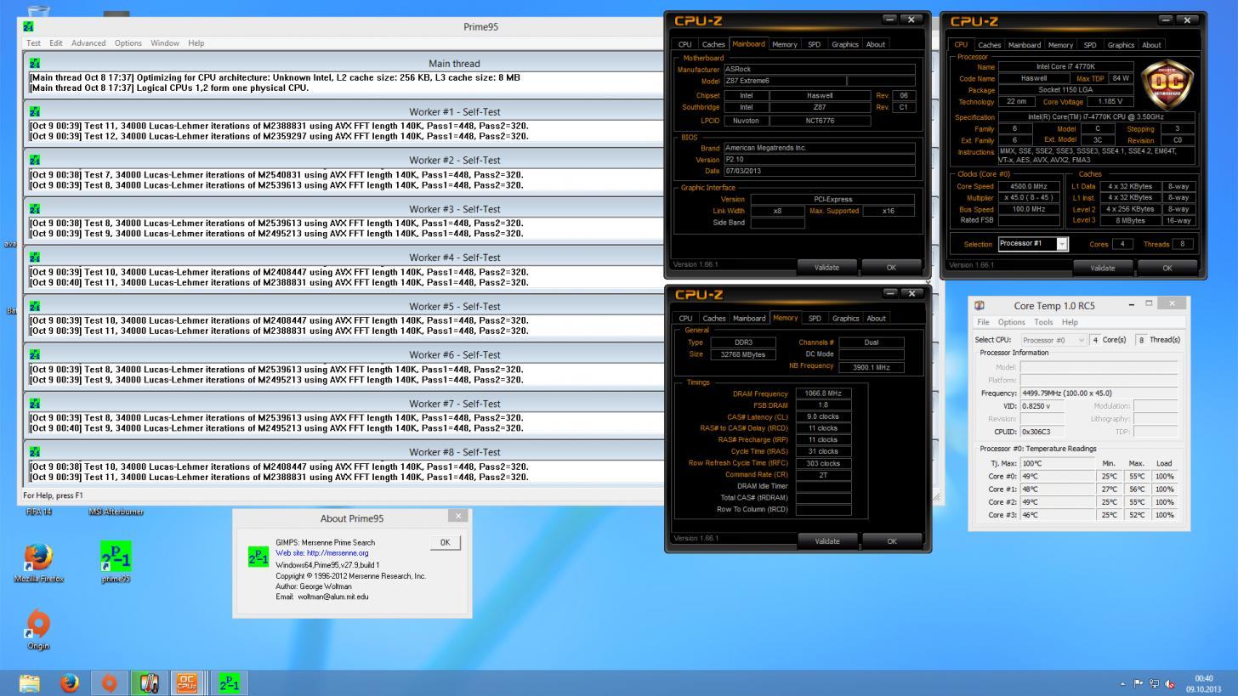Click Validate in CPU-Z Memory window
1238x696 pixels.
(826, 541)
